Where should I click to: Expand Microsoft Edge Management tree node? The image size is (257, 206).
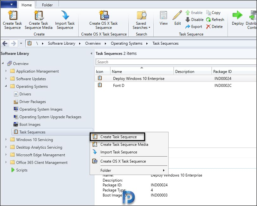[6, 155]
